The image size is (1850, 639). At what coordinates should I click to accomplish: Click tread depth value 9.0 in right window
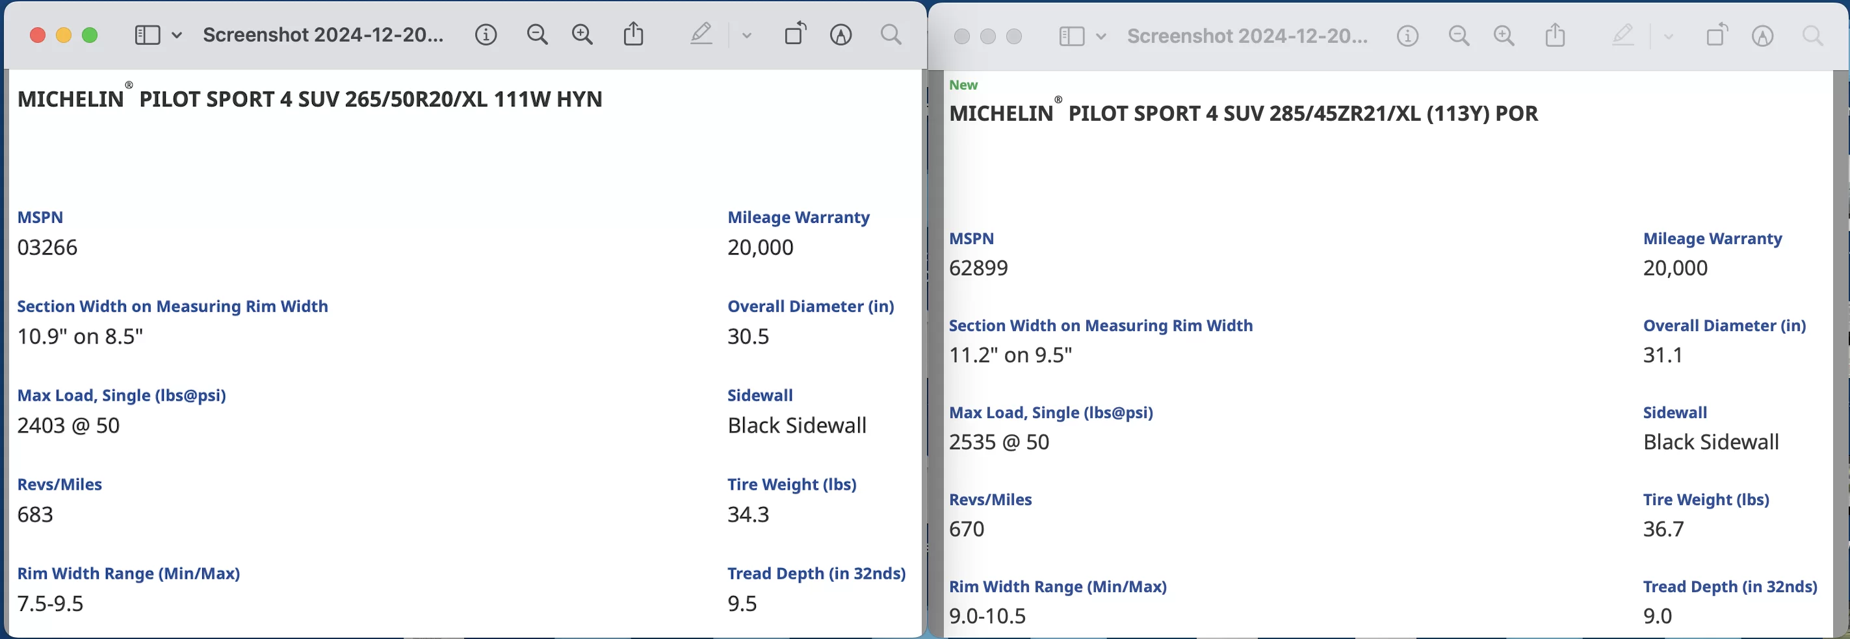click(1658, 616)
